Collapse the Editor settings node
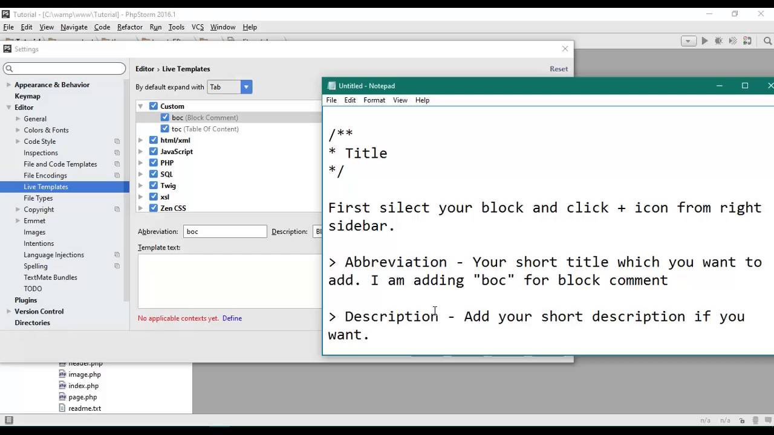This screenshot has width=774, height=435. click(8, 108)
